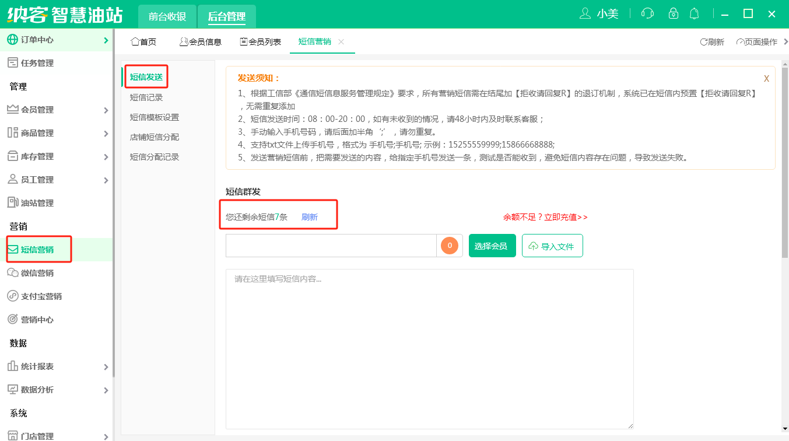
Task: Click the select members button
Action: click(x=491, y=246)
